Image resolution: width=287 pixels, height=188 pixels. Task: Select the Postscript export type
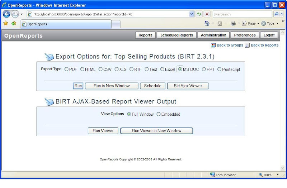pos(219,69)
